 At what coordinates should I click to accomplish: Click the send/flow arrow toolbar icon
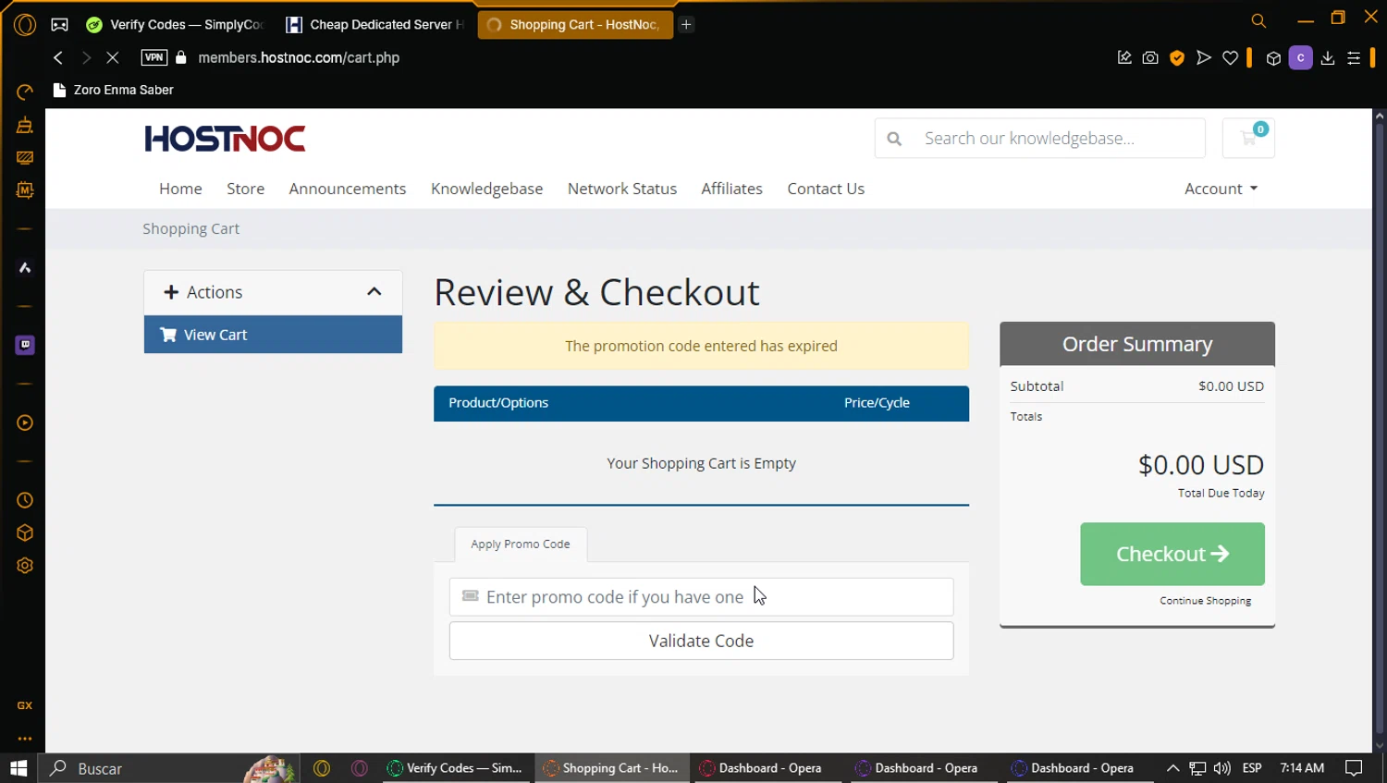1203,57
